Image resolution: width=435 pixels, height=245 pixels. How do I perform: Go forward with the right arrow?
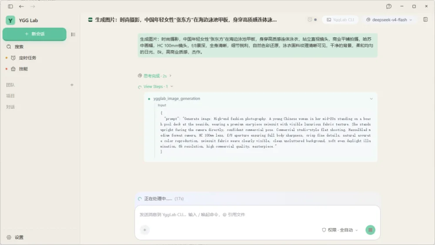click(33, 7)
